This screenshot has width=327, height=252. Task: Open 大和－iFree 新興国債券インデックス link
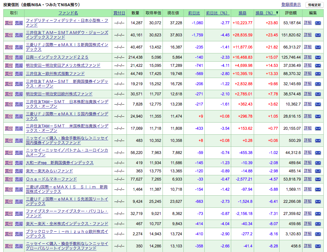pos(60,163)
